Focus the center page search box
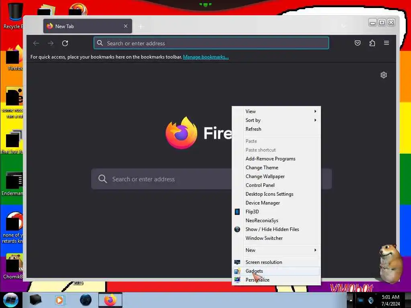The image size is (411, 308). (x=211, y=179)
